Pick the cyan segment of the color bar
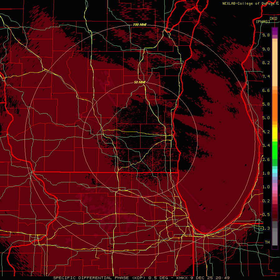Image resolution: width=280 pixels, height=280 pixels. pyautogui.click(x=275, y=171)
